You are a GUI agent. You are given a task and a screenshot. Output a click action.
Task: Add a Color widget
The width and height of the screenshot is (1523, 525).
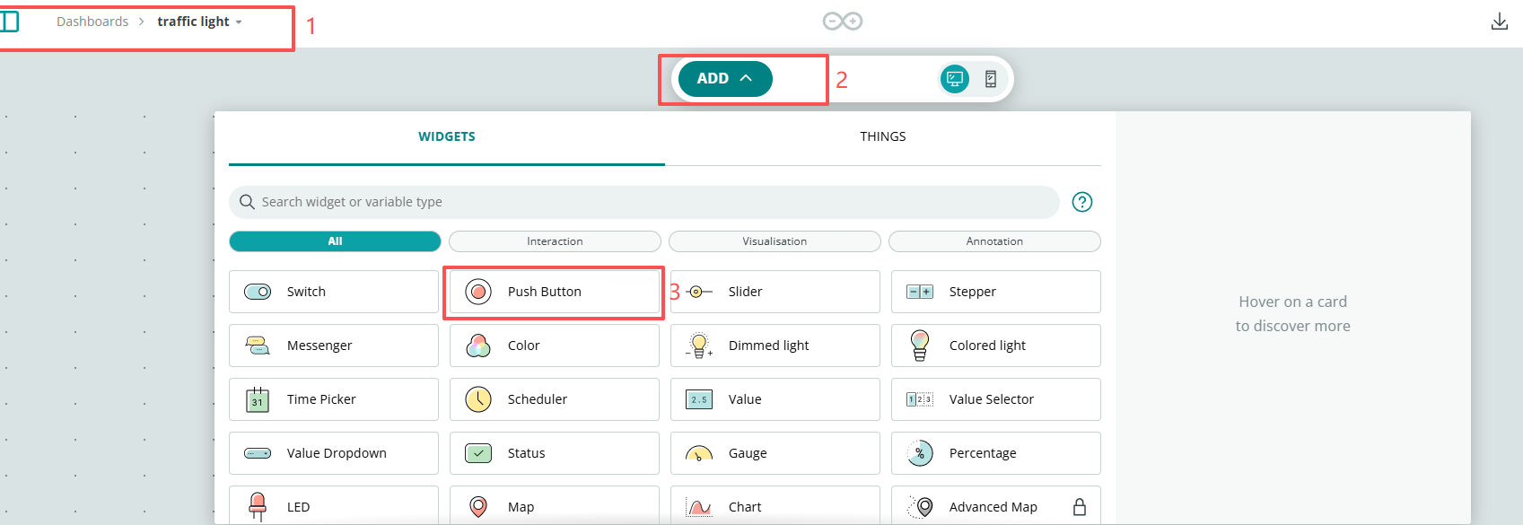[555, 346]
